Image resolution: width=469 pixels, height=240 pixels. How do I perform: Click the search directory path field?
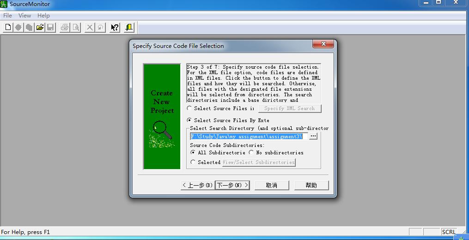coord(249,136)
